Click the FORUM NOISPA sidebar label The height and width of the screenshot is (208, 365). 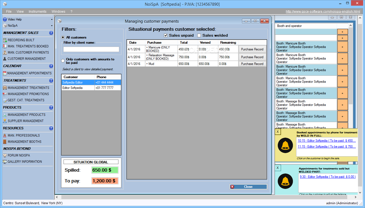[19, 155]
